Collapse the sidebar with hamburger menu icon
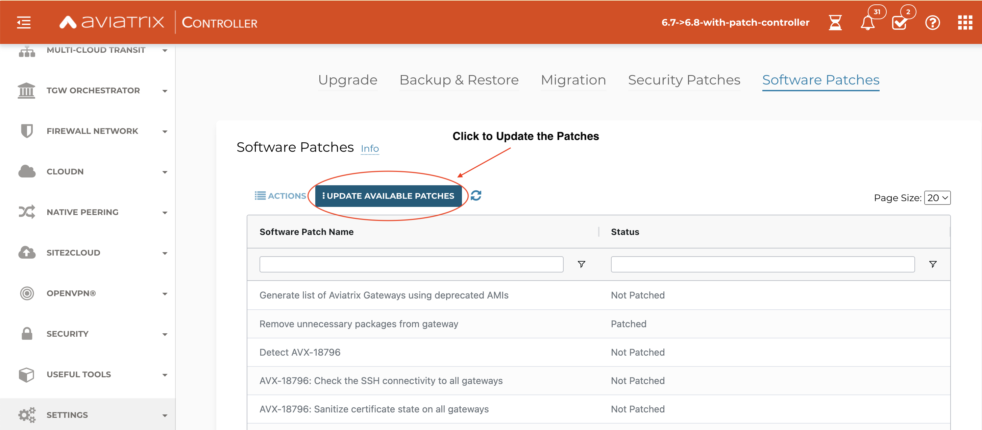Screen dimensions: 982x430 [24, 23]
